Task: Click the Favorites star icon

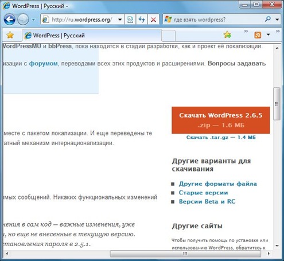Action: (x=10, y=35)
